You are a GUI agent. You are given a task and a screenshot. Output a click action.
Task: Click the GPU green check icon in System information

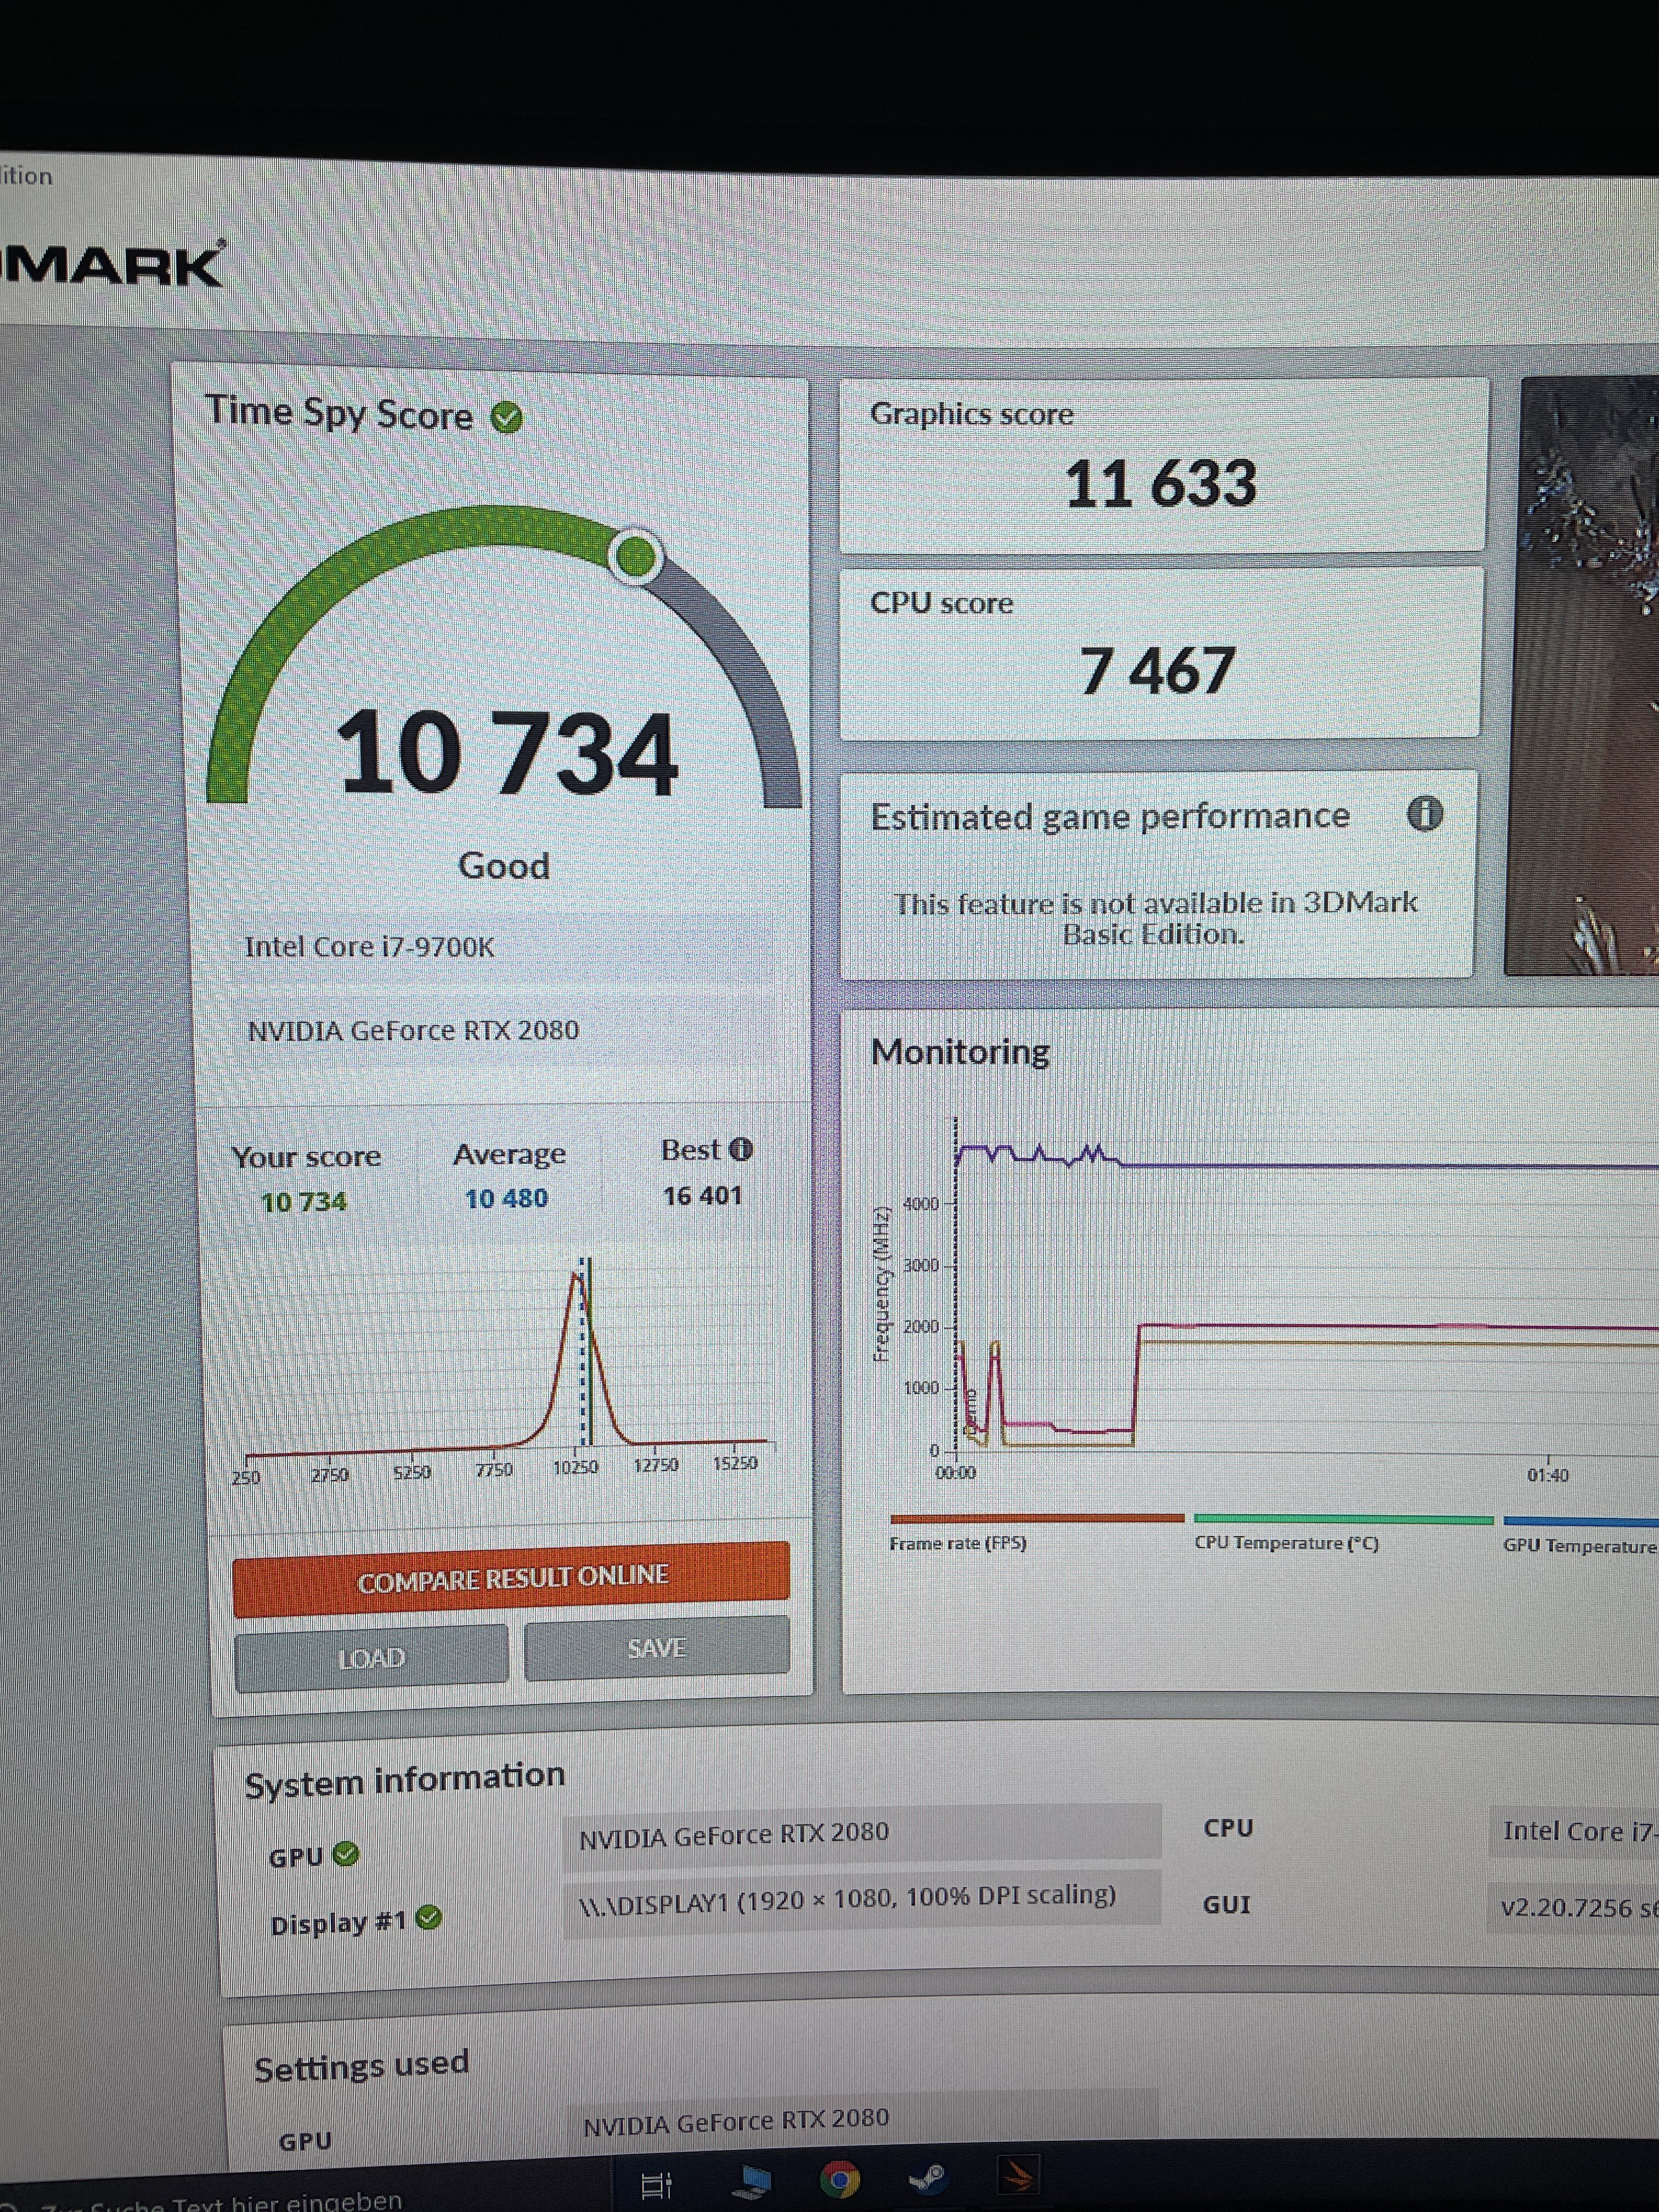pyautogui.click(x=346, y=1855)
